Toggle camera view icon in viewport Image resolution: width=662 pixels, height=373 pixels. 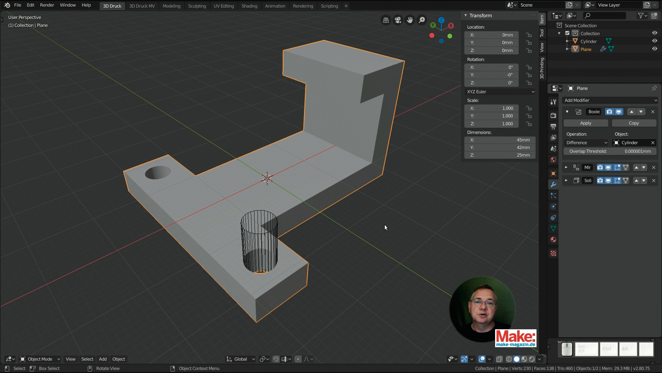pos(398,20)
